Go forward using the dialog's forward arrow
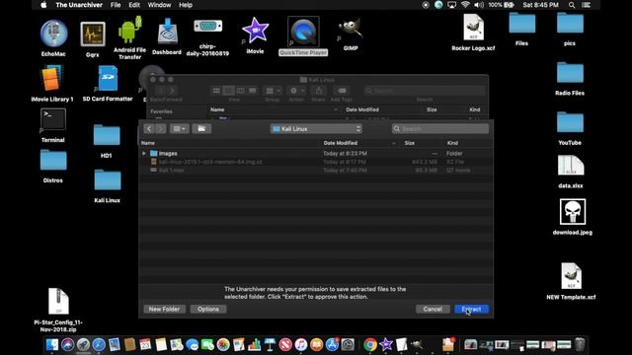Viewport: 632px width, 355px height. click(160, 129)
